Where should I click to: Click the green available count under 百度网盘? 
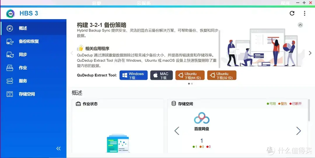point(195,147)
